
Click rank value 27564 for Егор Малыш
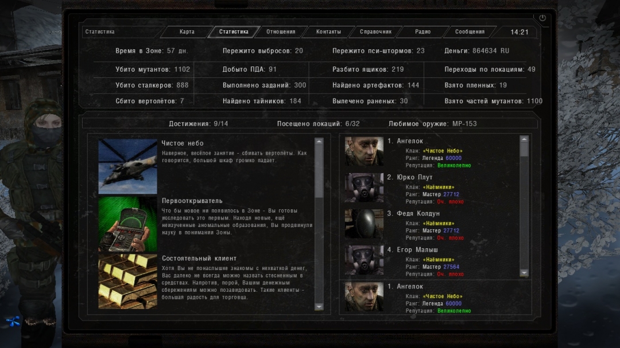point(451,267)
